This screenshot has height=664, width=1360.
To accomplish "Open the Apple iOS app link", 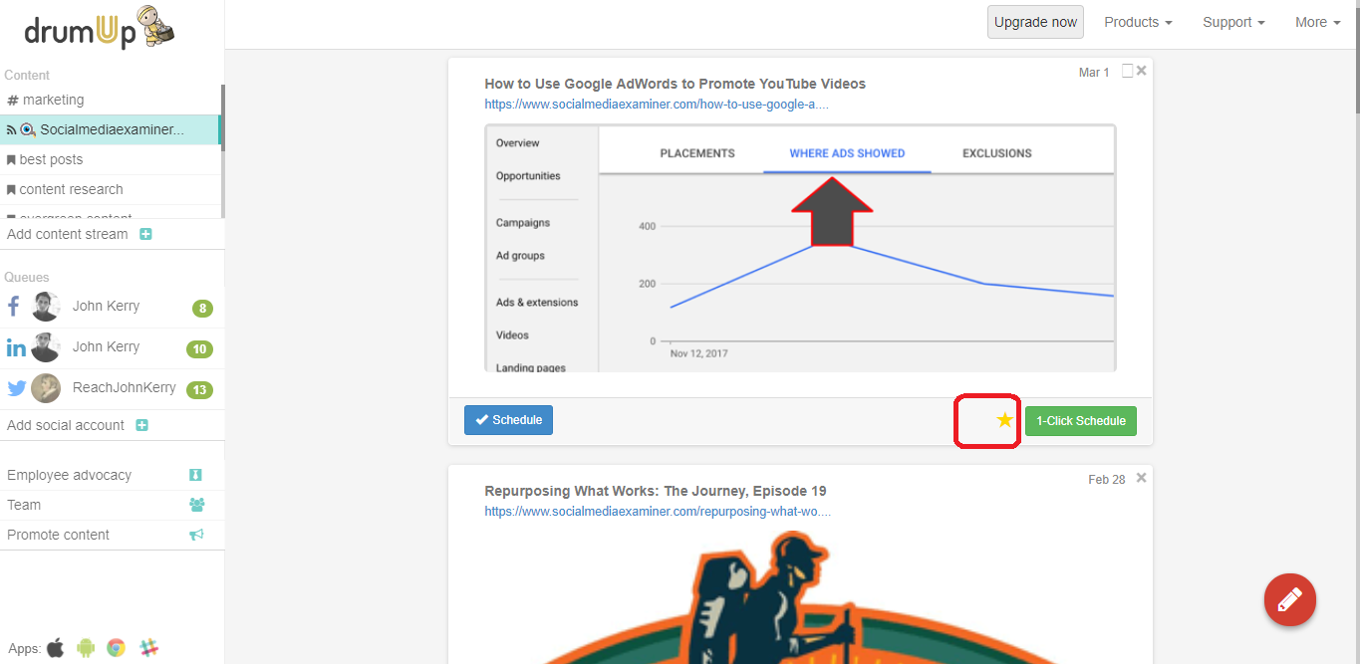I will click(55, 648).
